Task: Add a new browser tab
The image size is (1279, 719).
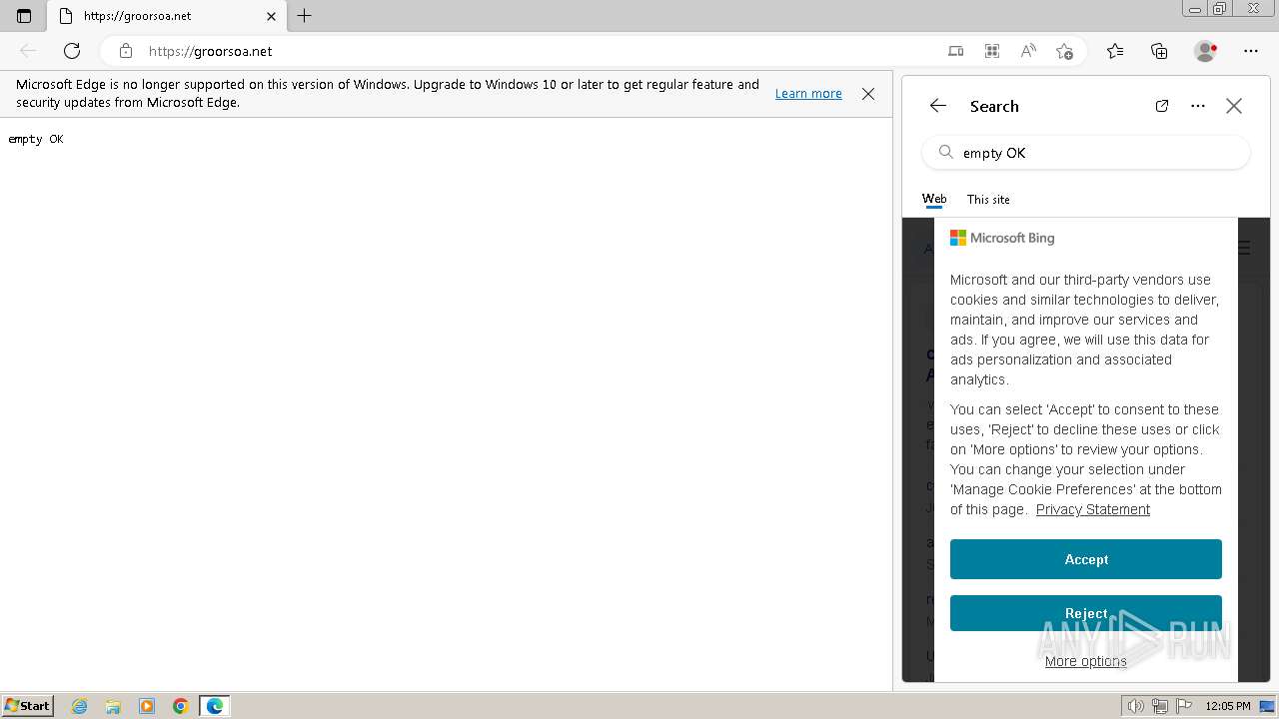Action: pyautogui.click(x=305, y=16)
